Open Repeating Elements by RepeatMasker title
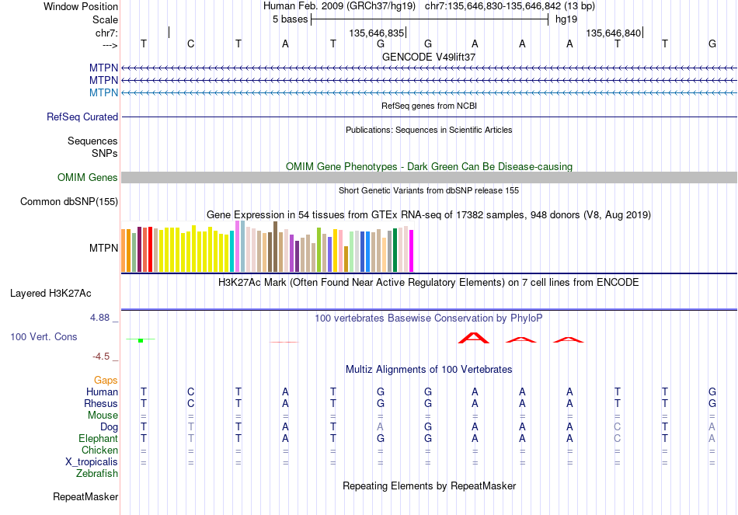738x515 pixels. [429, 485]
